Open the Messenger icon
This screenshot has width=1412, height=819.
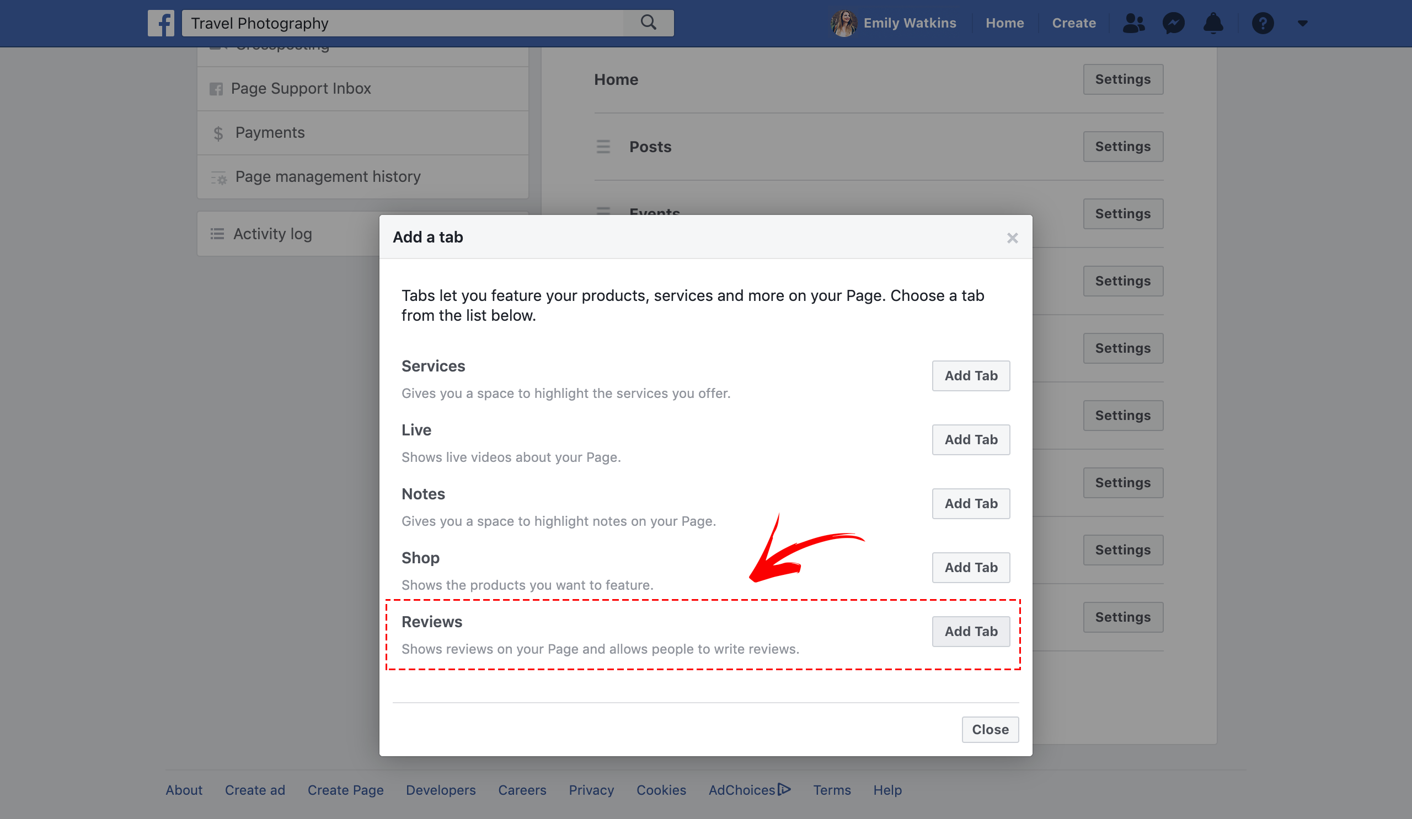pyautogui.click(x=1173, y=23)
